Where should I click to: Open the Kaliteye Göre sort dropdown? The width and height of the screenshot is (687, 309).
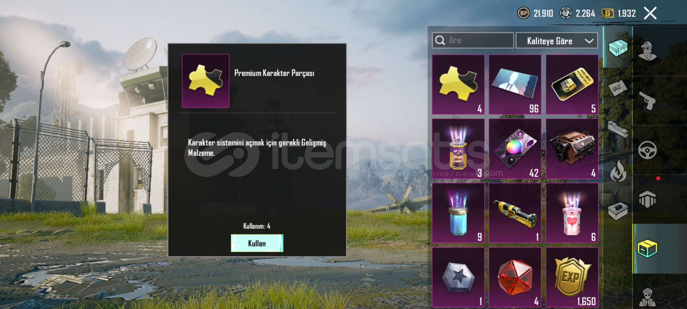click(556, 41)
